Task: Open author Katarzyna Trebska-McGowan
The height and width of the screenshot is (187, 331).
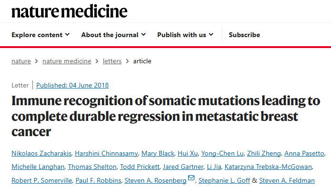Action: [x=268, y=167]
